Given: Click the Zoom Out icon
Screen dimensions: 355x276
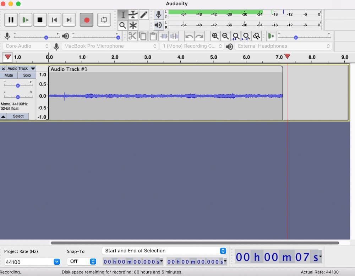Looking at the screenshot, I should (225, 36).
